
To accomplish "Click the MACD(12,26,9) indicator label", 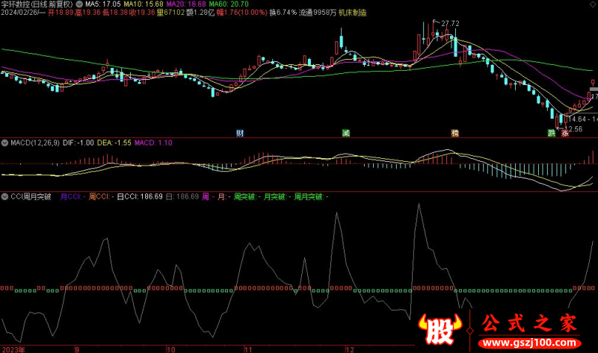I will (x=33, y=142).
